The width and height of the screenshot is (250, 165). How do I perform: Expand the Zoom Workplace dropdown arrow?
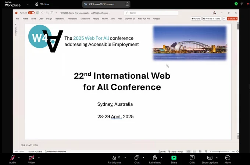pos(28,4)
